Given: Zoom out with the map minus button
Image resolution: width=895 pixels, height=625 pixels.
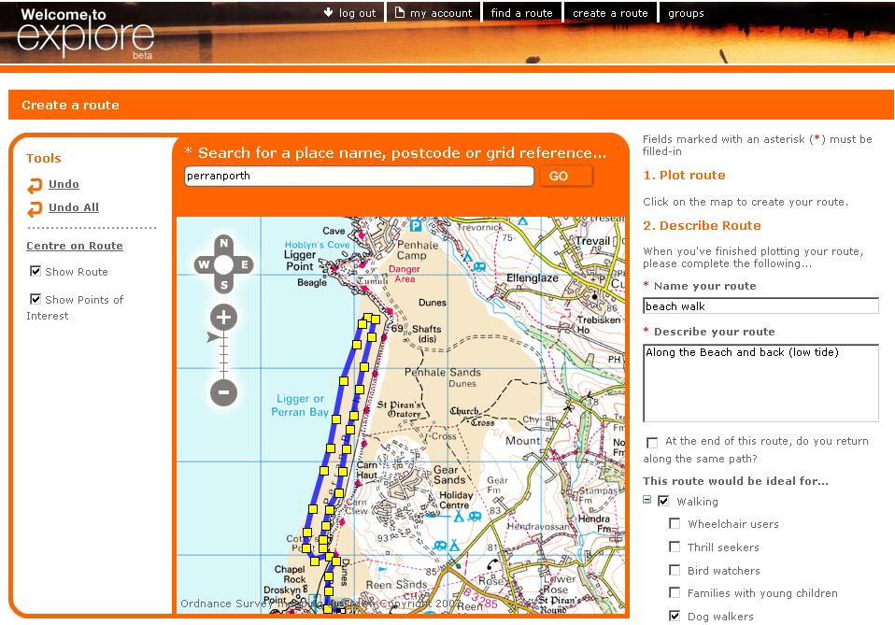Looking at the screenshot, I should tap(224, 392).
